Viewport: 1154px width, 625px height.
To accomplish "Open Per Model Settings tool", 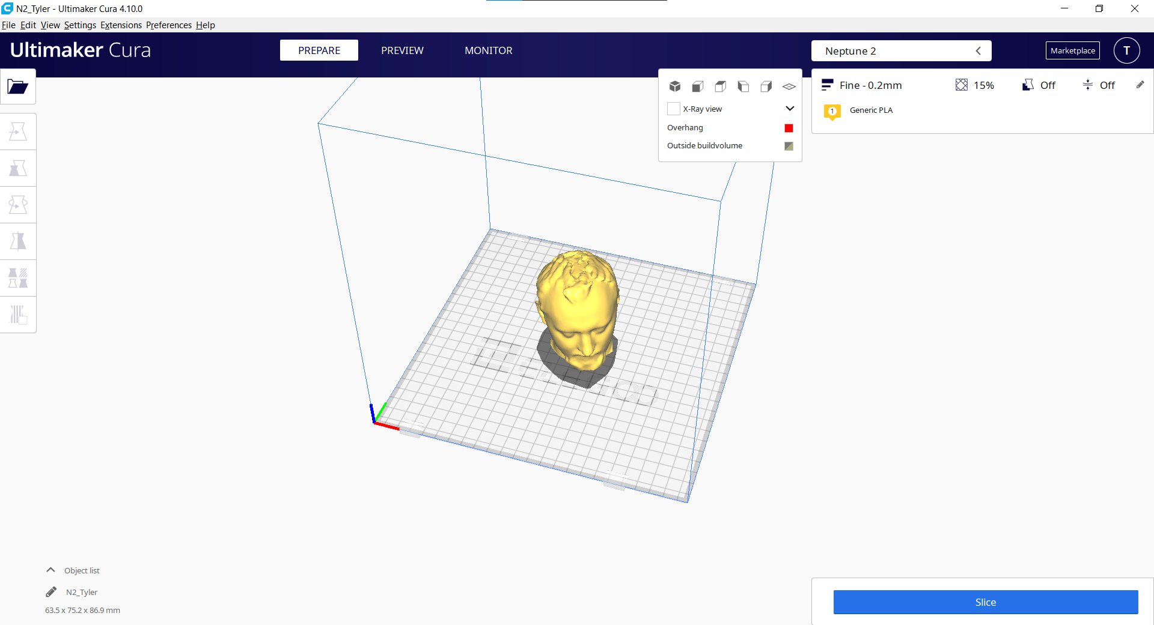I will [18, 278].
